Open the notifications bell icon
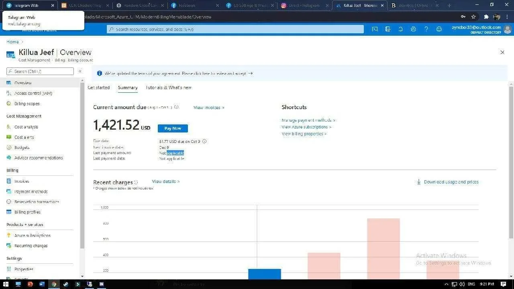514x289 pixels. 400,29
